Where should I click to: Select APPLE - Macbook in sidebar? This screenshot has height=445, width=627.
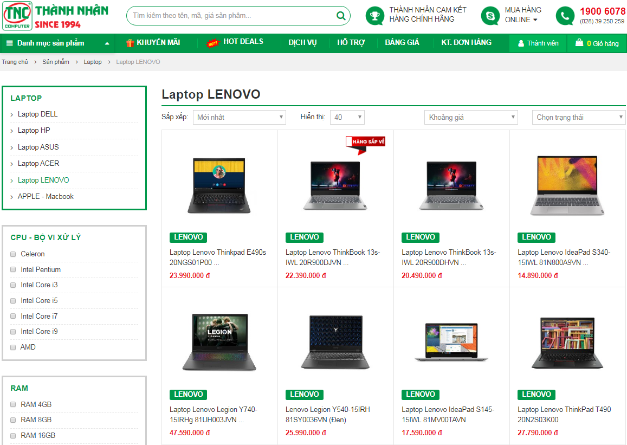[46, 197]
